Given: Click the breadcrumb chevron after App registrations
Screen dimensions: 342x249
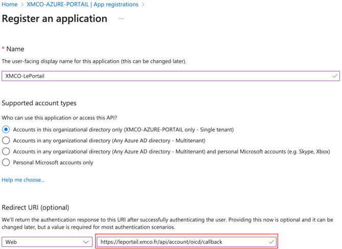Looking at the screenshot, I should pos(143,5).
